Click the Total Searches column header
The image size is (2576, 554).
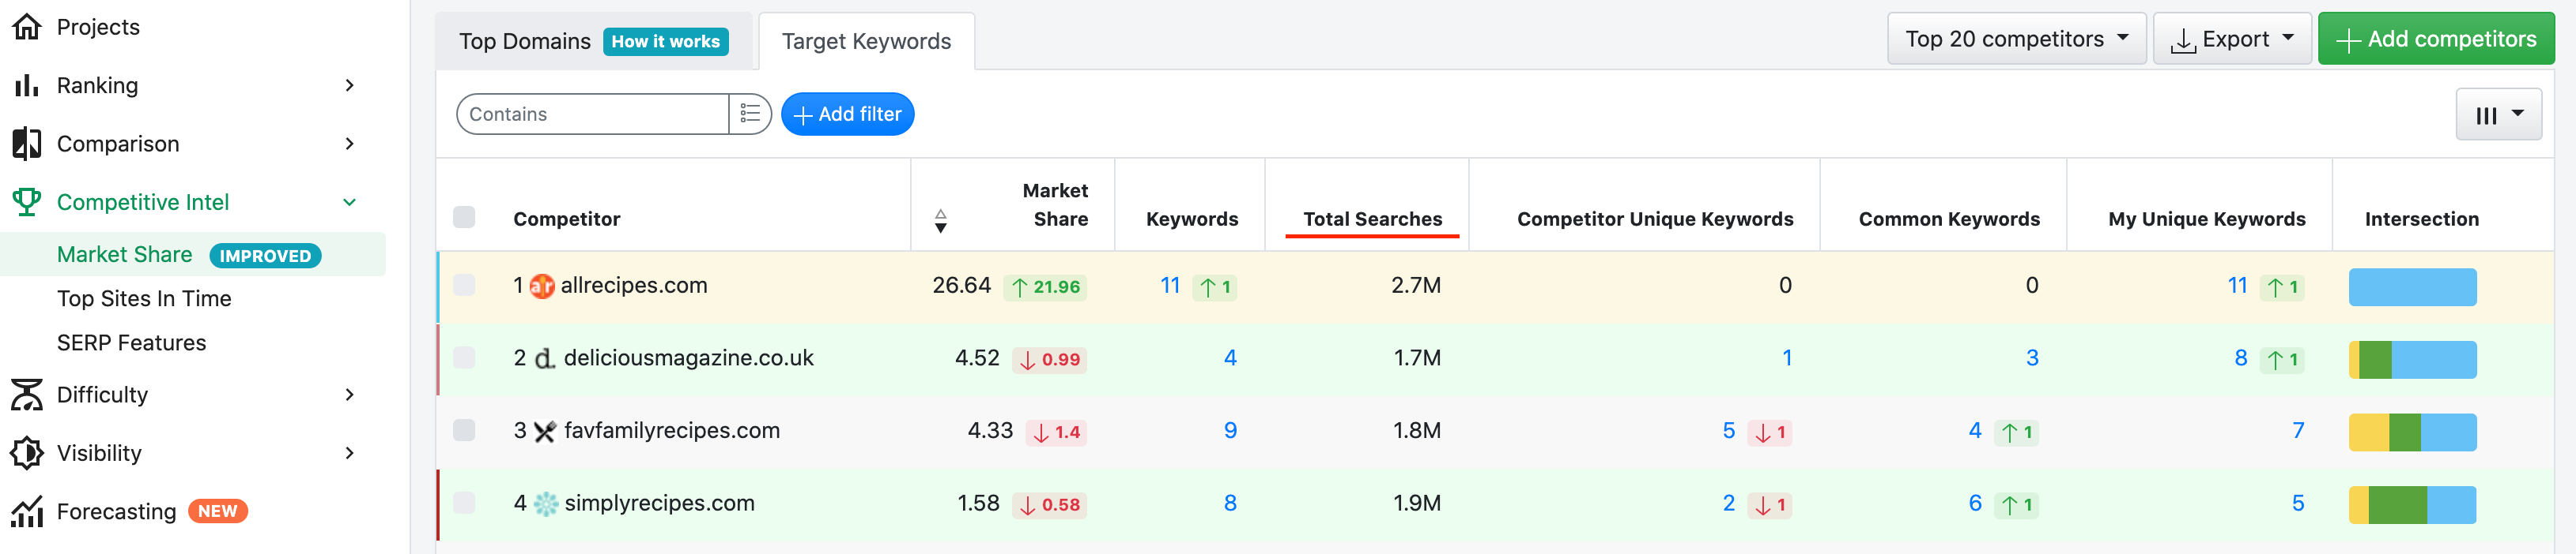click(1372, 219)
